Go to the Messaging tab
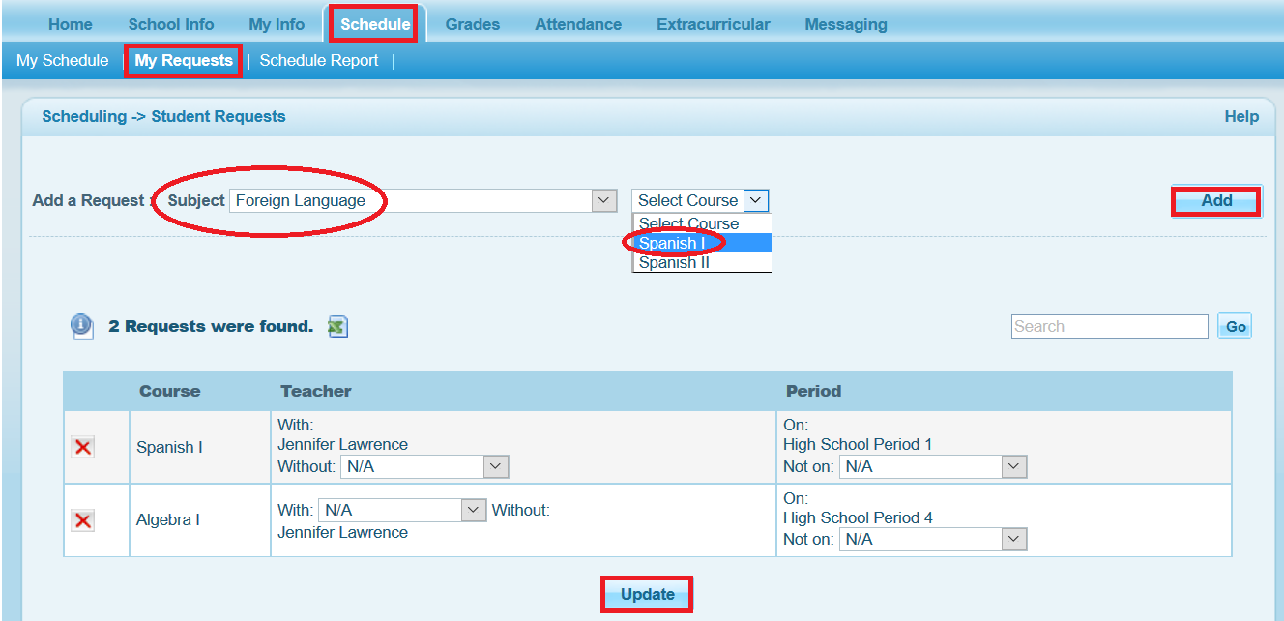This screenshot has width=1284, height=621. point(845,23)
